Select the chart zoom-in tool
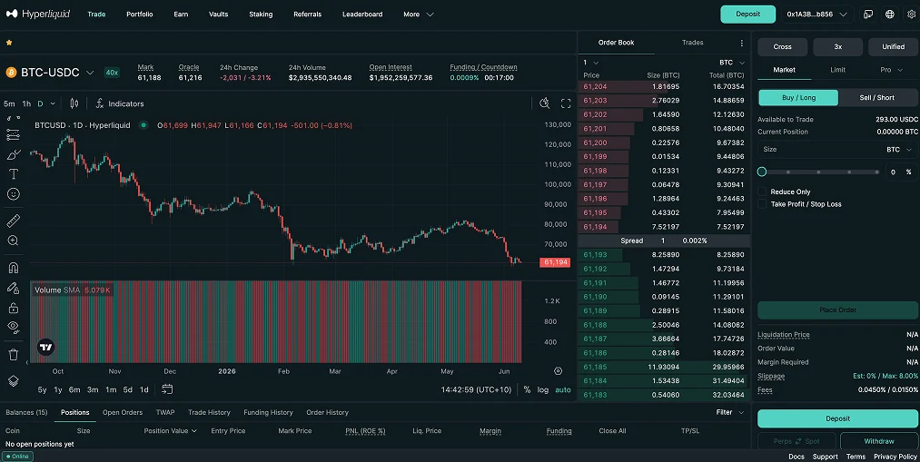920x462 pixels. pyautogui.click(x=13, y=241)
